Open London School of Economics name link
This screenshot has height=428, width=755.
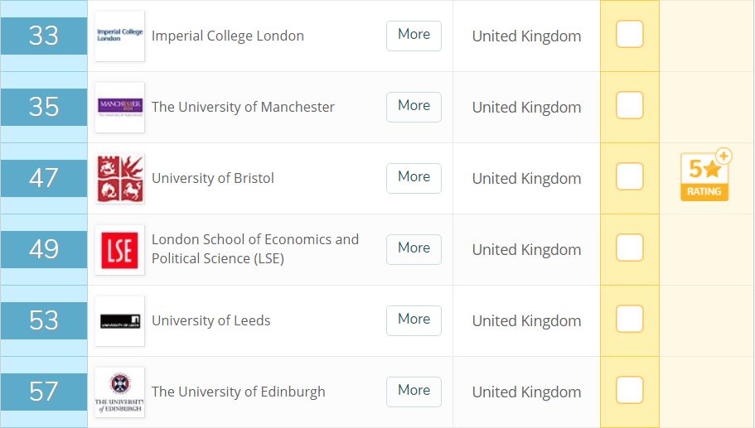click(x=255, y=249)
